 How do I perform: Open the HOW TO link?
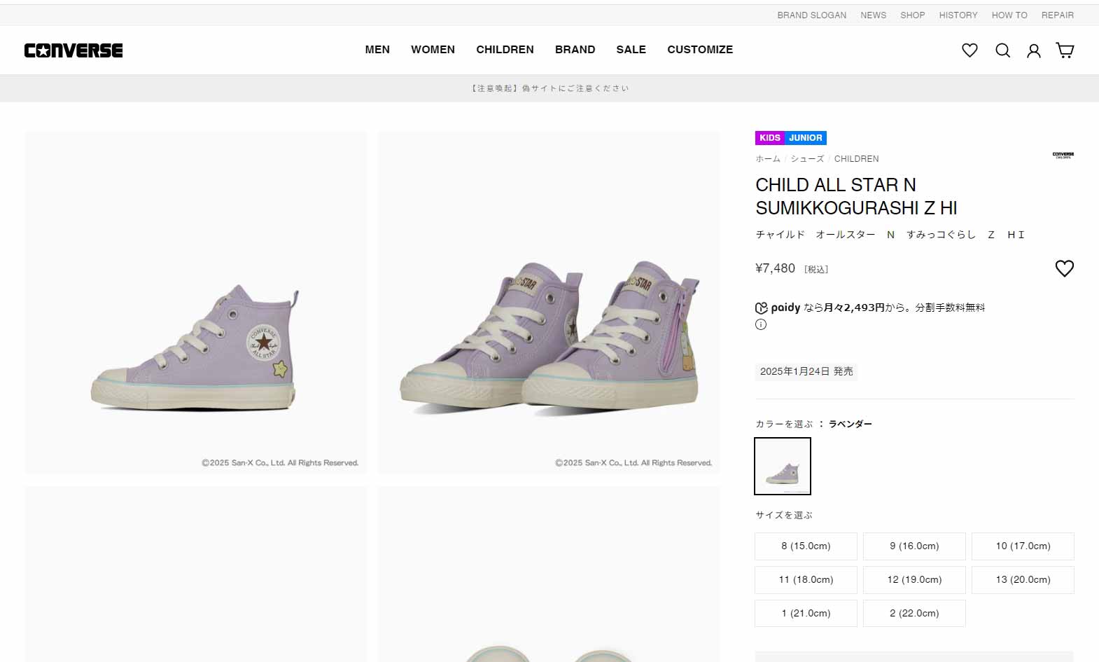[x=1009, y=15]
